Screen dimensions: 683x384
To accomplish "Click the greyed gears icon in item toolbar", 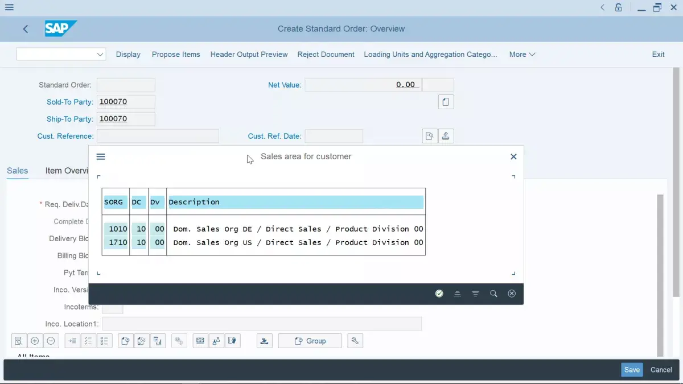I will pos(179,341).
